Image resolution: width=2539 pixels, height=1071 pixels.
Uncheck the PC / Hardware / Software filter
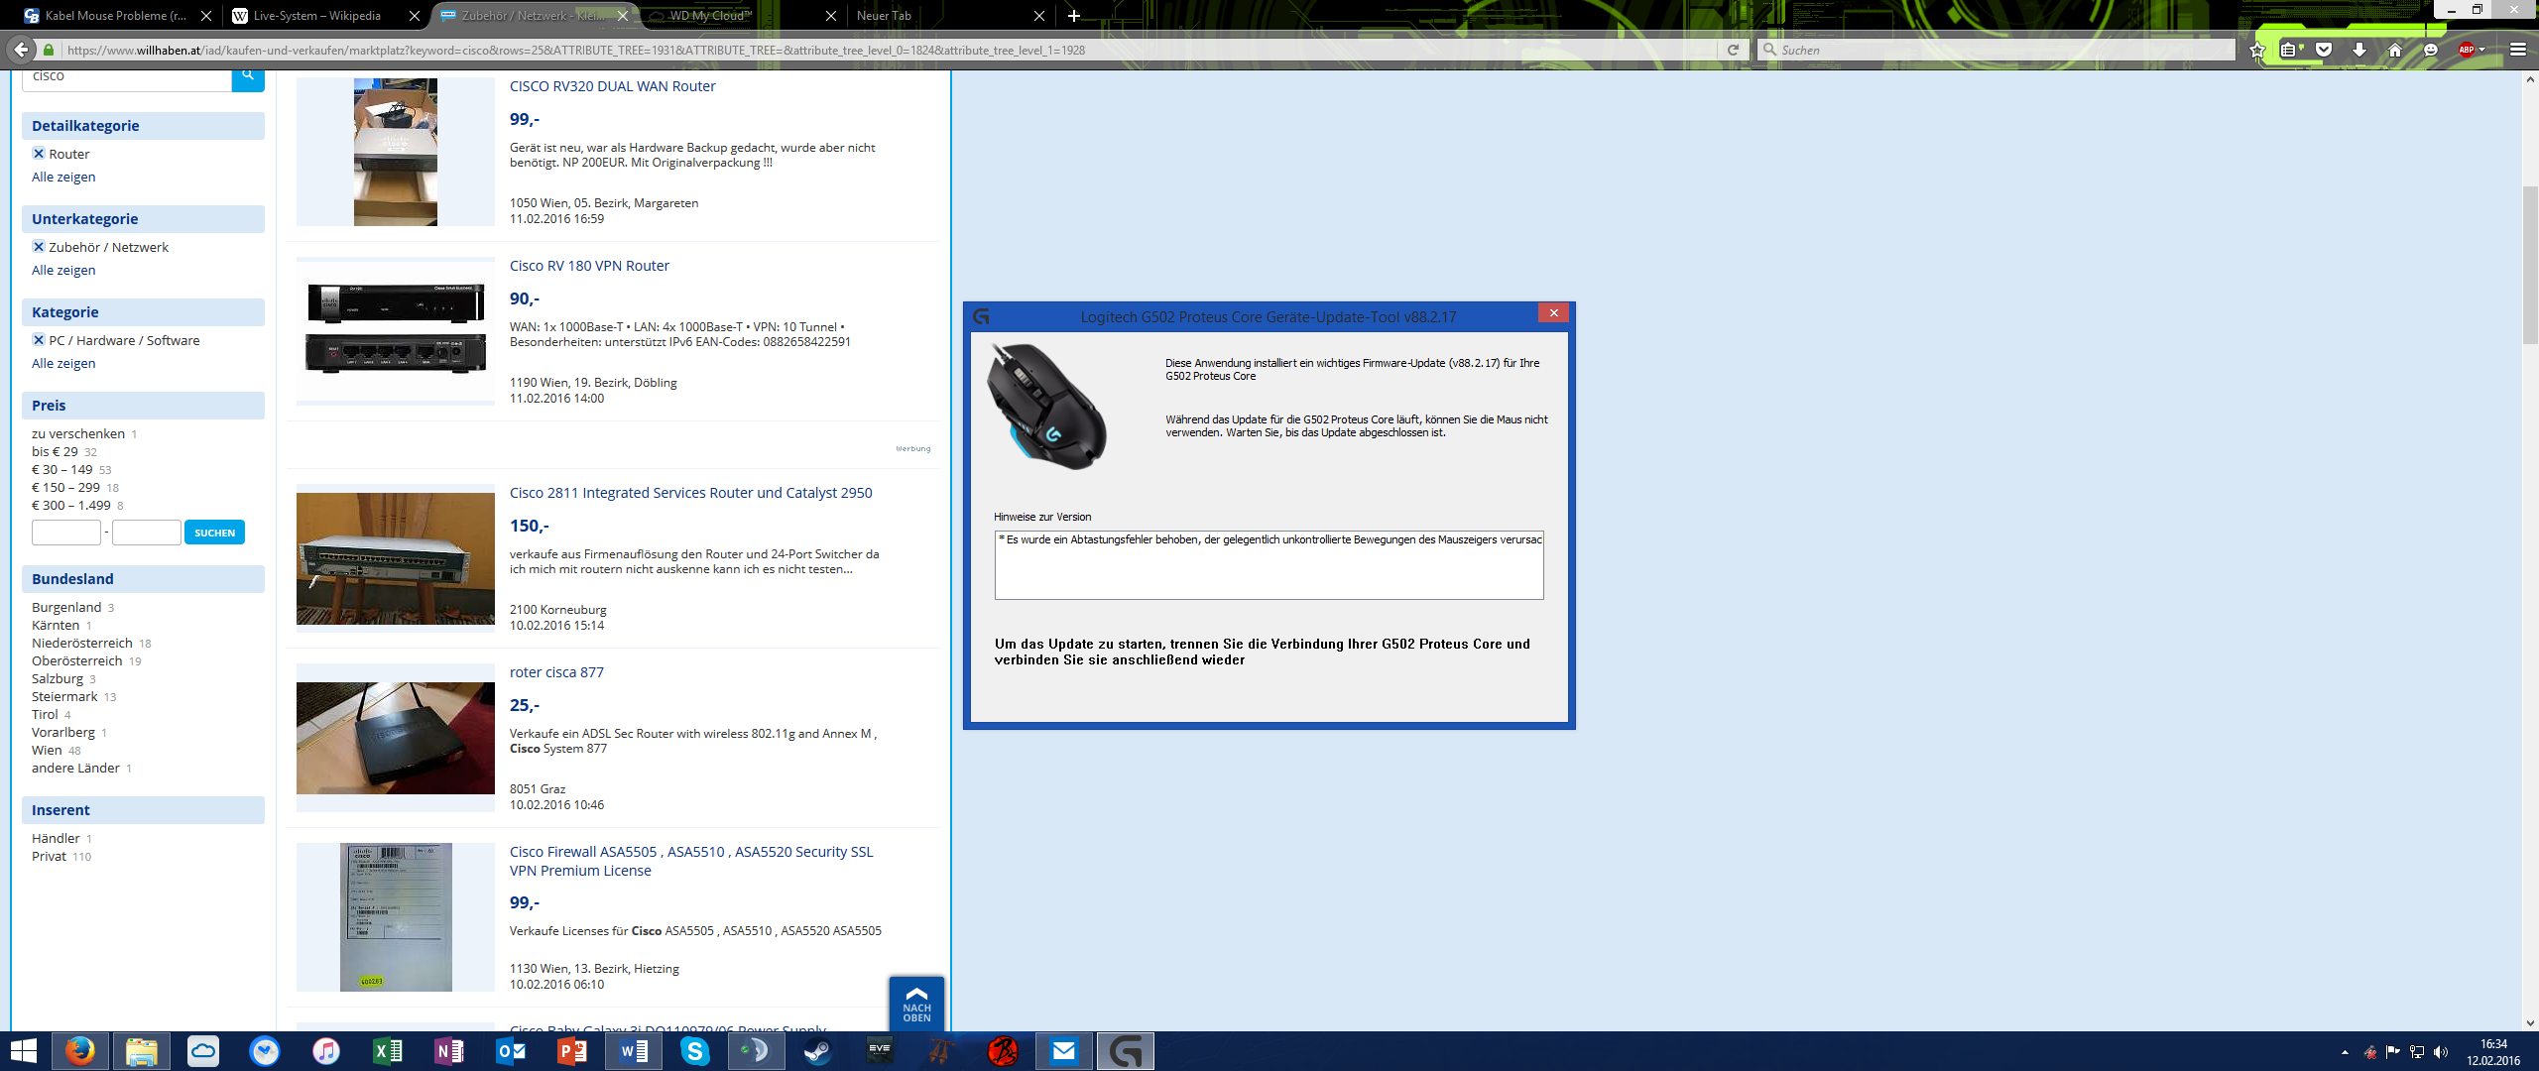point(39,340)
